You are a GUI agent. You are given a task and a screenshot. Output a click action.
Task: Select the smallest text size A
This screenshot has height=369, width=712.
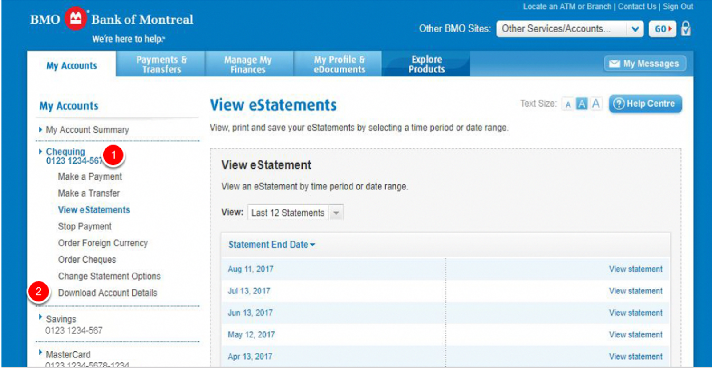[x=568, y=104]
